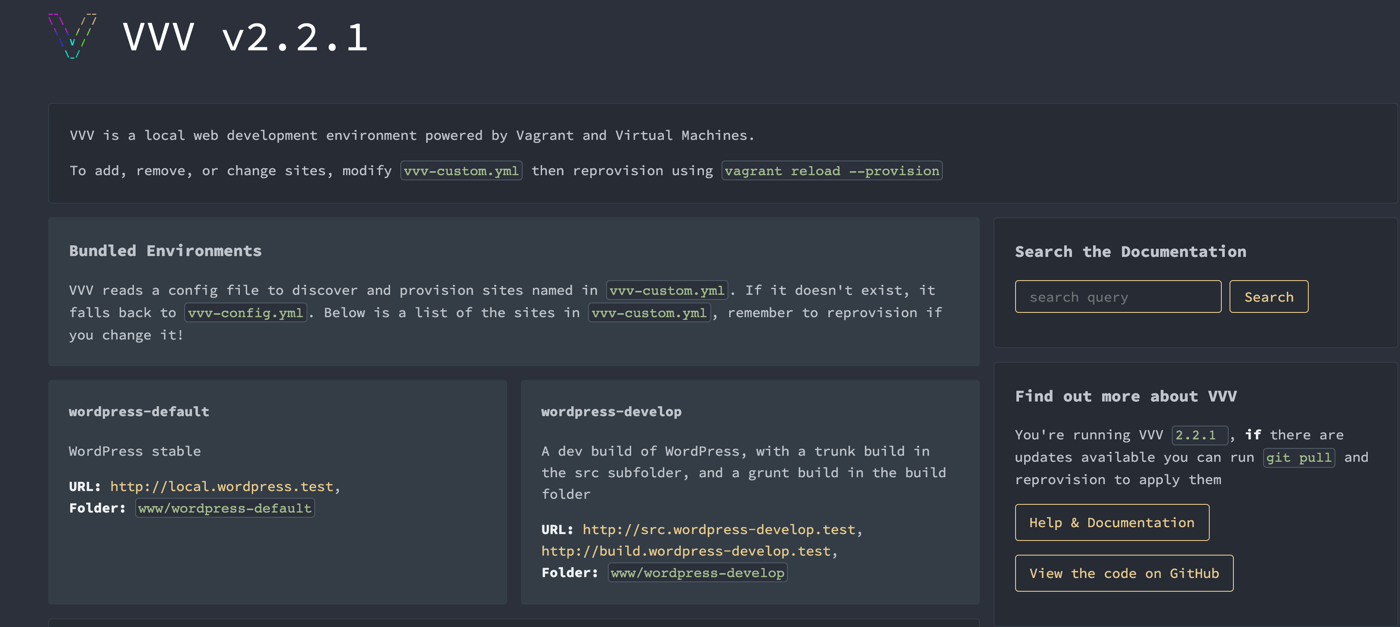Open Help & Documentation
Image resolution: width=1400 pixels, height=627 pixels.
pos(1112,522)
